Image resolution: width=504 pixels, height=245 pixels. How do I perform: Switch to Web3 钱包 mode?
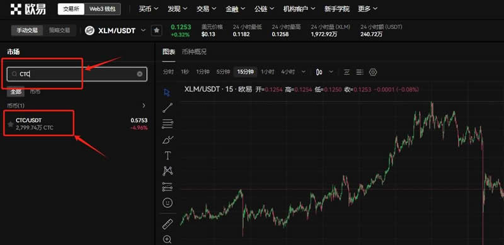point(102,9)
